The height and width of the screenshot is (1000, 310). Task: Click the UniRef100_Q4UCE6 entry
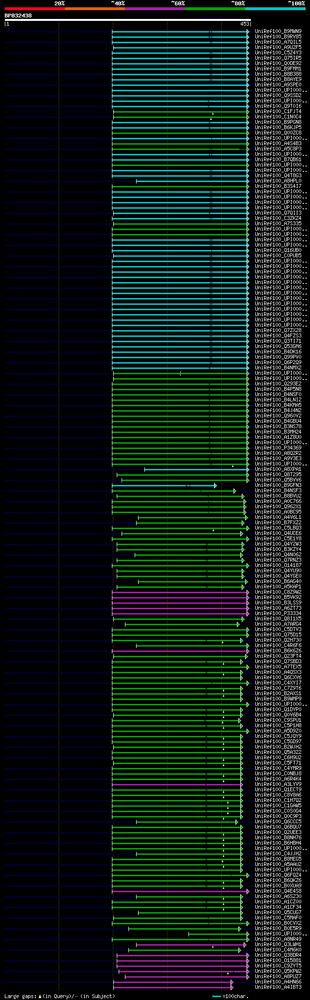point(278,533)
